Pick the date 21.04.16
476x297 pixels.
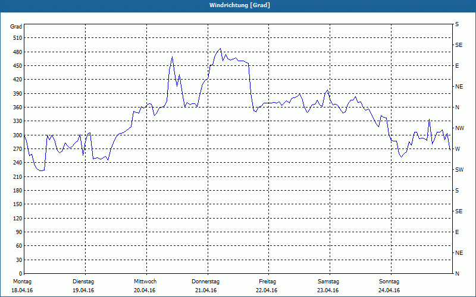pyautogui.click(x=206, y=290)
